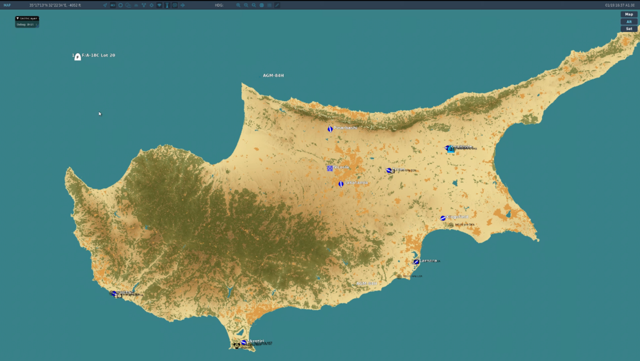The image size is (640, 361).
Task: Click the Debug Unit entry
Action: tap(27, 24)
